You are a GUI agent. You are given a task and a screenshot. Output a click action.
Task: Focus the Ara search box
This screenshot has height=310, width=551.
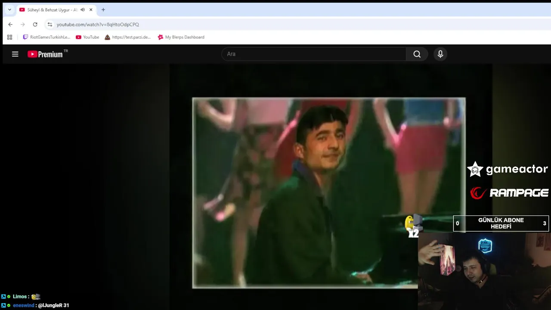(x=314, y=54)
